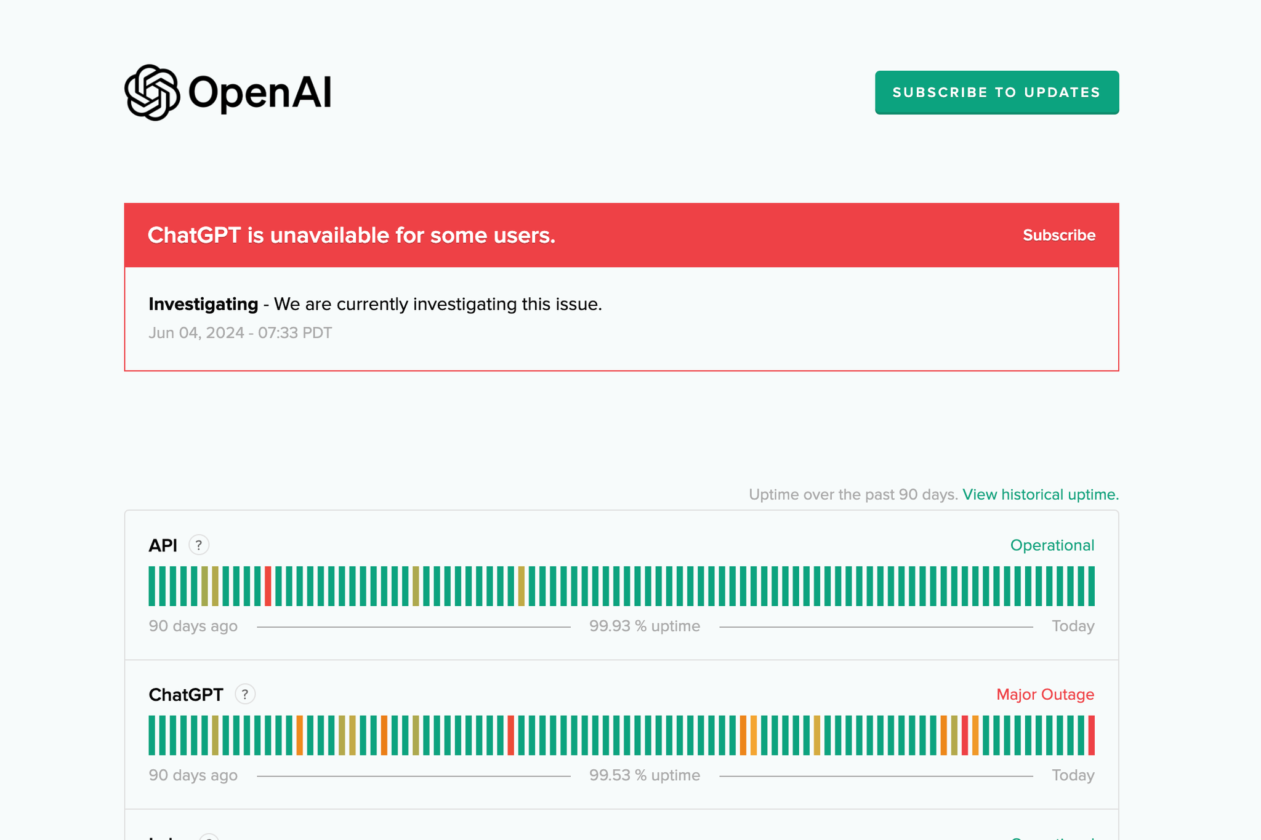
Task: Click the Major Outage status label
Action: [x=1045, y=695]
